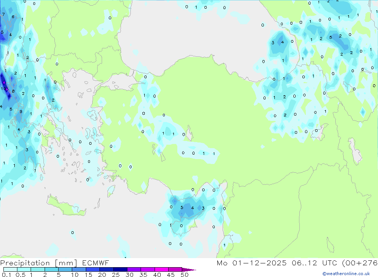Click the "0.1" legend scale label
378x277 pixels.
[x=6, y=275]
